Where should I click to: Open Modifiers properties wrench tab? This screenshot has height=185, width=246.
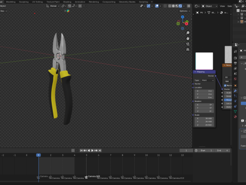pos(235,91)
